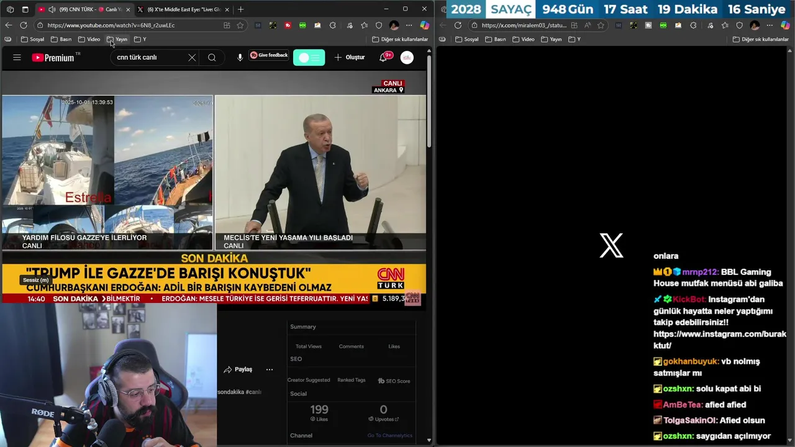Open YouTube notifications bell

point(383,57)
